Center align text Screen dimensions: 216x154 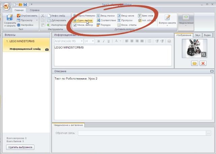132,41
